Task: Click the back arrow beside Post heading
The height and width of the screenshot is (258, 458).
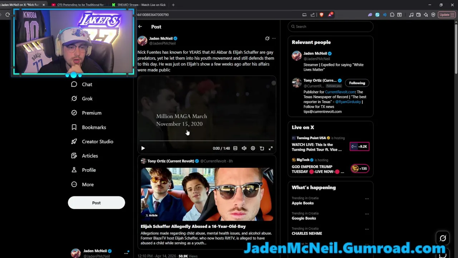Action: pos(140,27)
